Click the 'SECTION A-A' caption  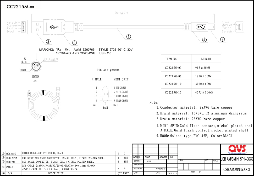click(x=35, y=78)
